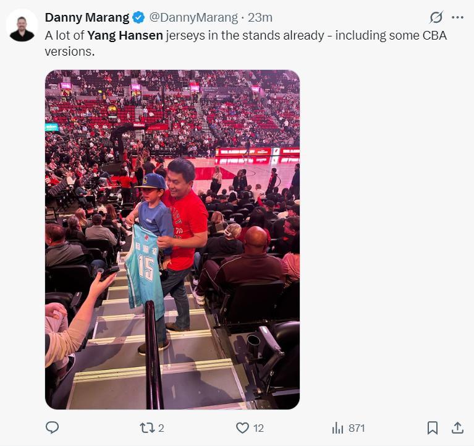This screenshot has width=474, height=446.
Task: Click the repost count of 2
Action: 161,428
